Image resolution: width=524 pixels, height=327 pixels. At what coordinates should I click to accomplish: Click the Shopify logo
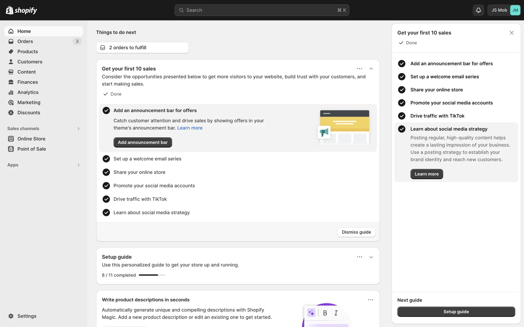point(21,10)
